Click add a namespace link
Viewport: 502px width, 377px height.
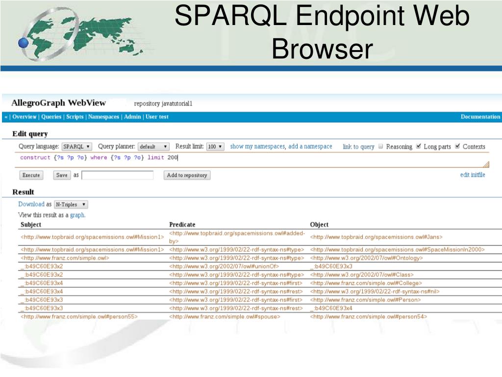point(310,146)
